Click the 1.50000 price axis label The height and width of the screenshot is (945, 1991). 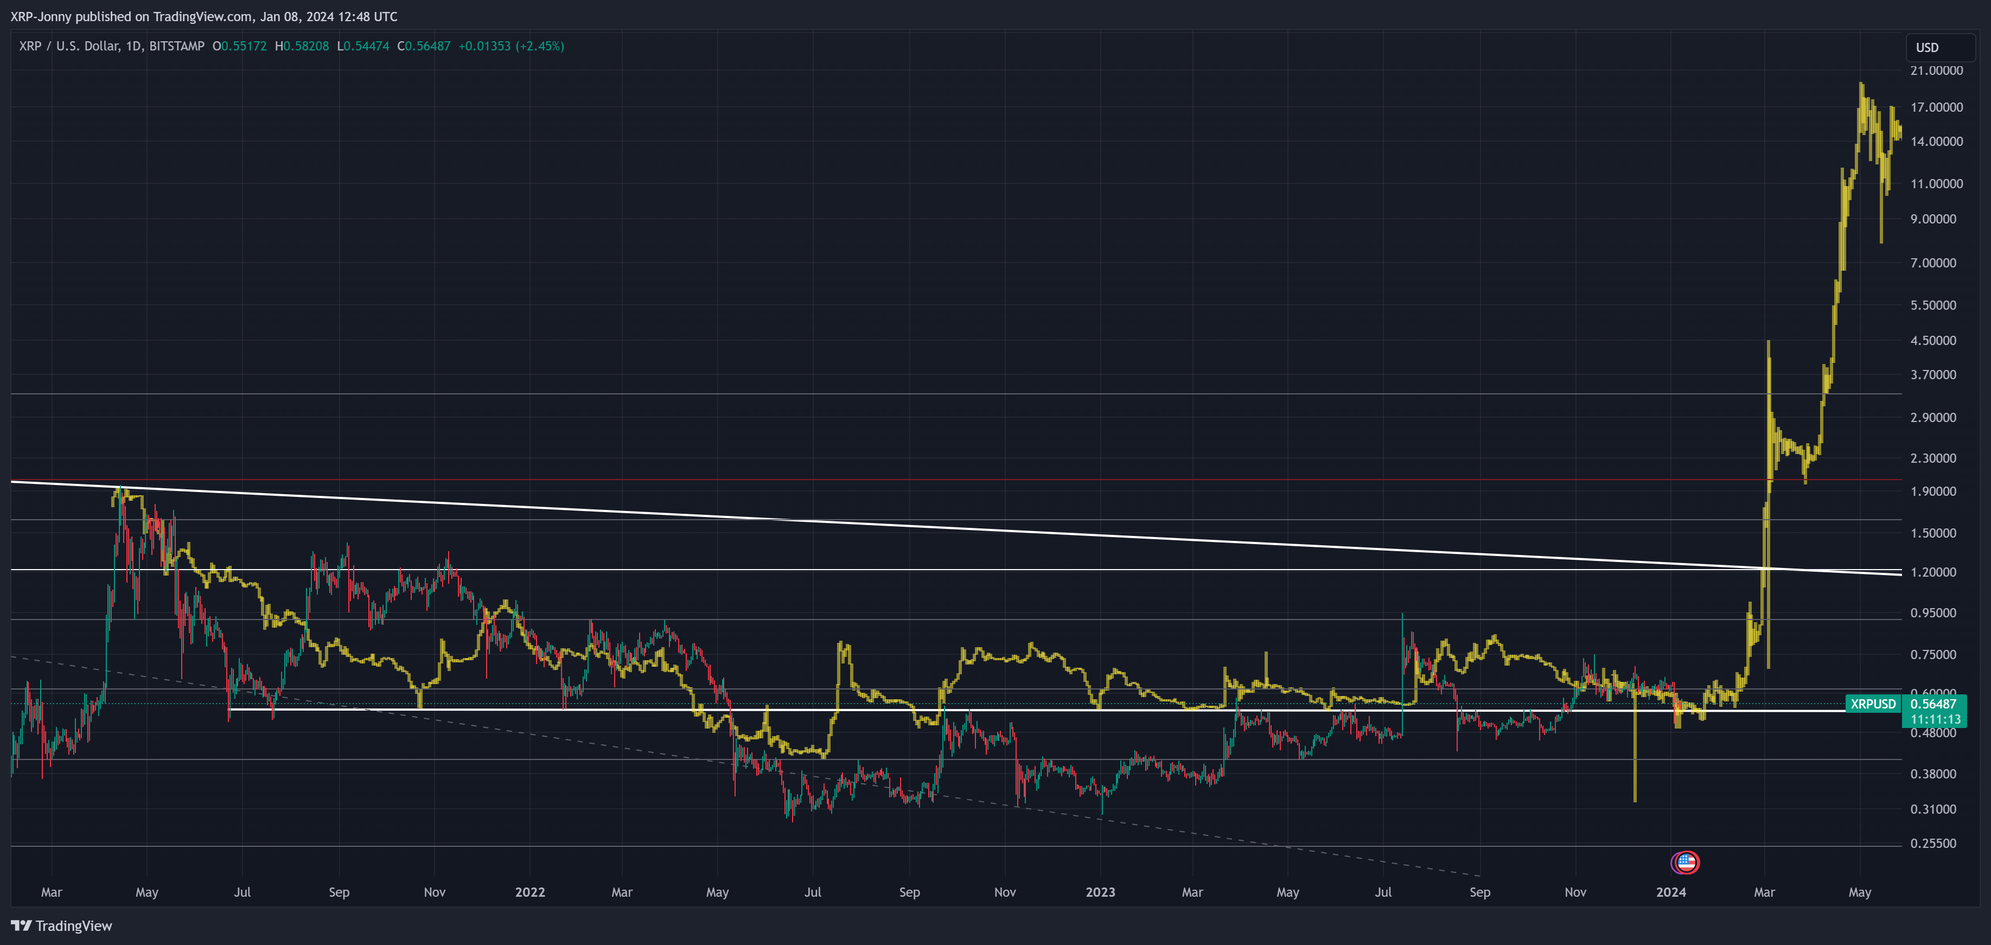coord(1933,533)
